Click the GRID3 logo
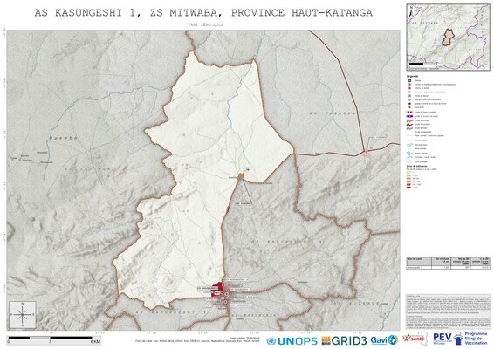The image size is (494, 349). [344, 340]
